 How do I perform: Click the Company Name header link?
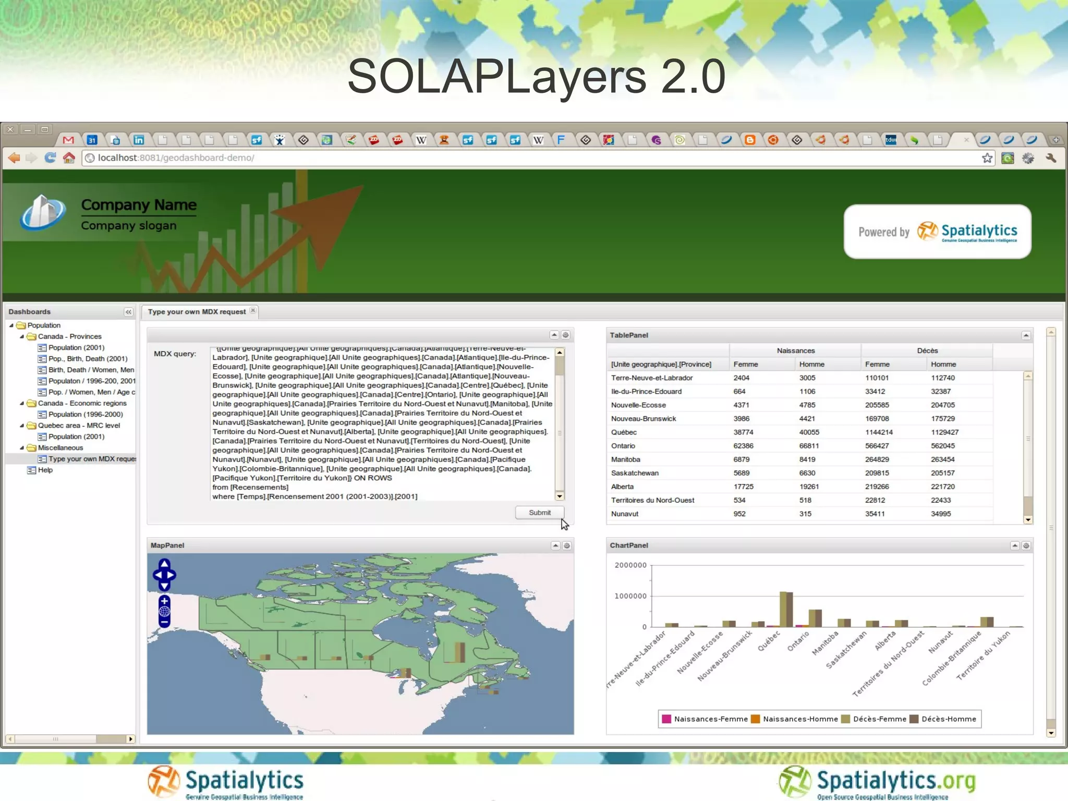(x=139, y=205)
